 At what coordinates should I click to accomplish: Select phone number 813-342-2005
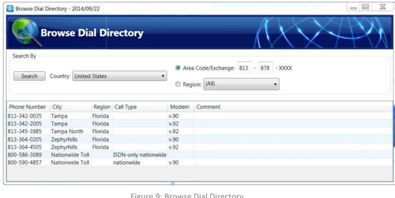pos(24,124)
